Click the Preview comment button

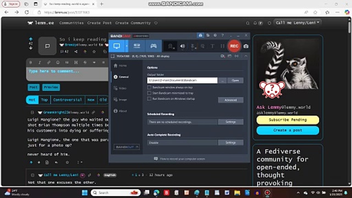pyautogui.click(x=51, y=87)
